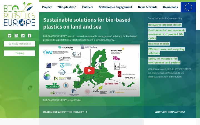Select the Business models text

click(159, 44)
